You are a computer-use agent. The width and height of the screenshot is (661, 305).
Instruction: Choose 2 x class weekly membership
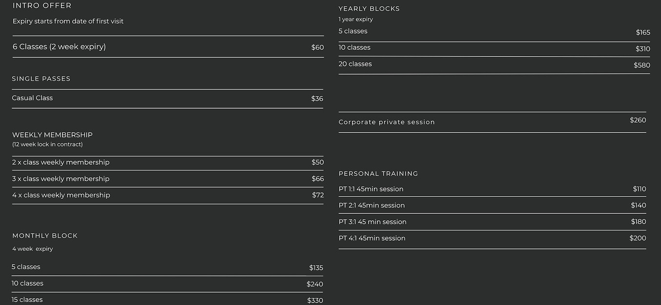(168, 163)
